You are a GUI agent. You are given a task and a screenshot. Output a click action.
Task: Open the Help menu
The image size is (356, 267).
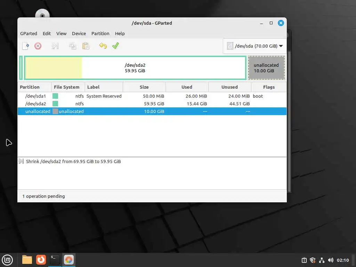pos(120,34)
